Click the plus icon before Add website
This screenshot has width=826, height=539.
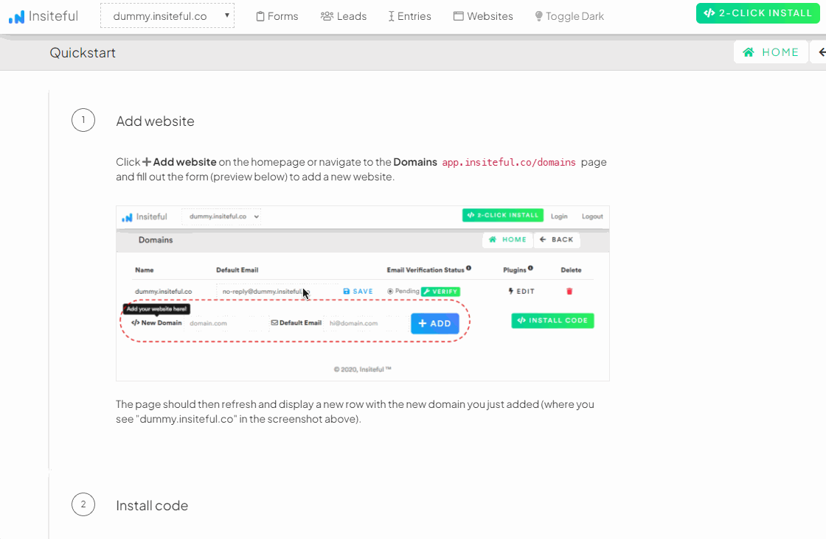point(147,162)
